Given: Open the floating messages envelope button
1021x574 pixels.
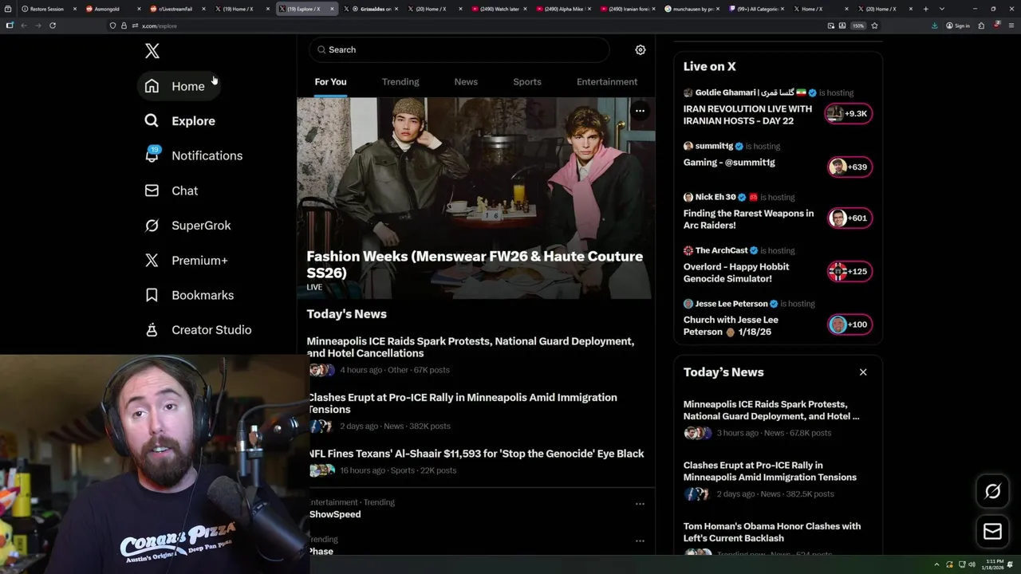Looking at the screenshot, I should (992, 531).
